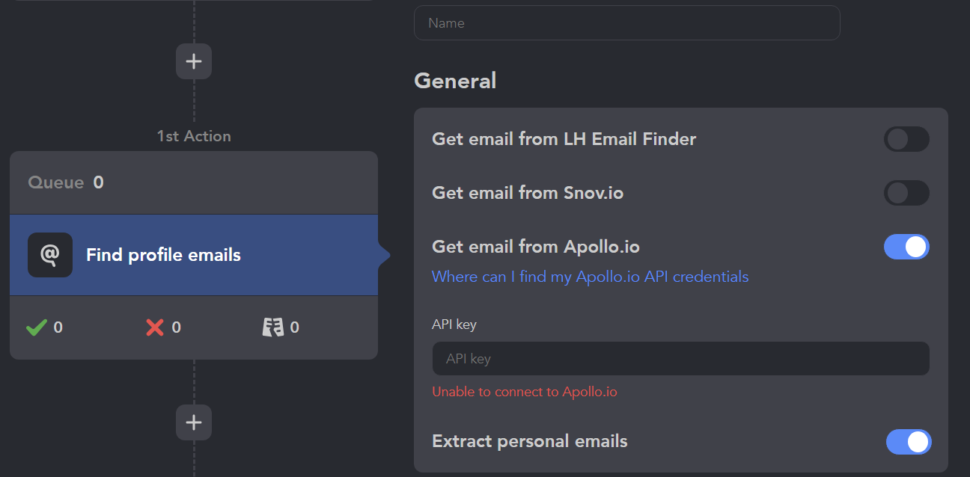Open the Queue 0 row
Viewport: 970px width, 477px height.
coord(194,182)
